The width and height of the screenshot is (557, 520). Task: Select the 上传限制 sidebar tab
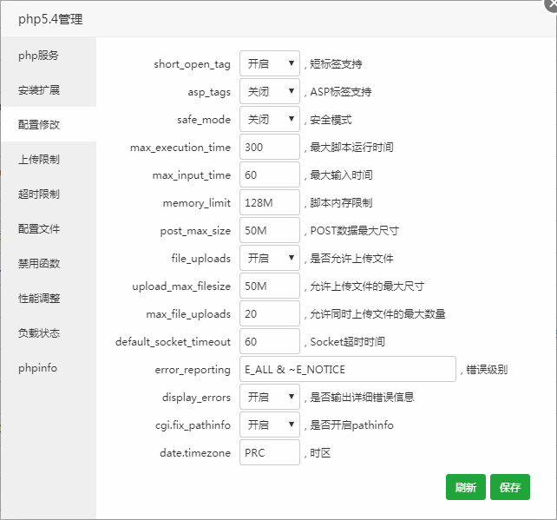[x=39, y=160]
